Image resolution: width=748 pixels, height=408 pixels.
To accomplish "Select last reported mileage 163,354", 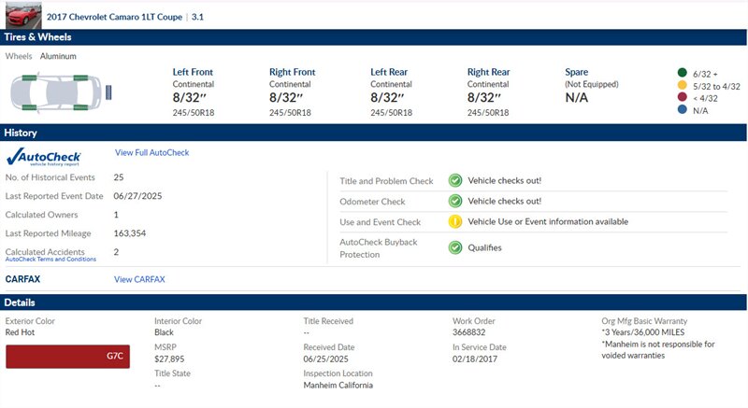I will click(x=130, y=233).
